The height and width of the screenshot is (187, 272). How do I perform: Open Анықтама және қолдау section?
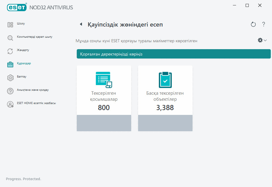coord(33,90)
